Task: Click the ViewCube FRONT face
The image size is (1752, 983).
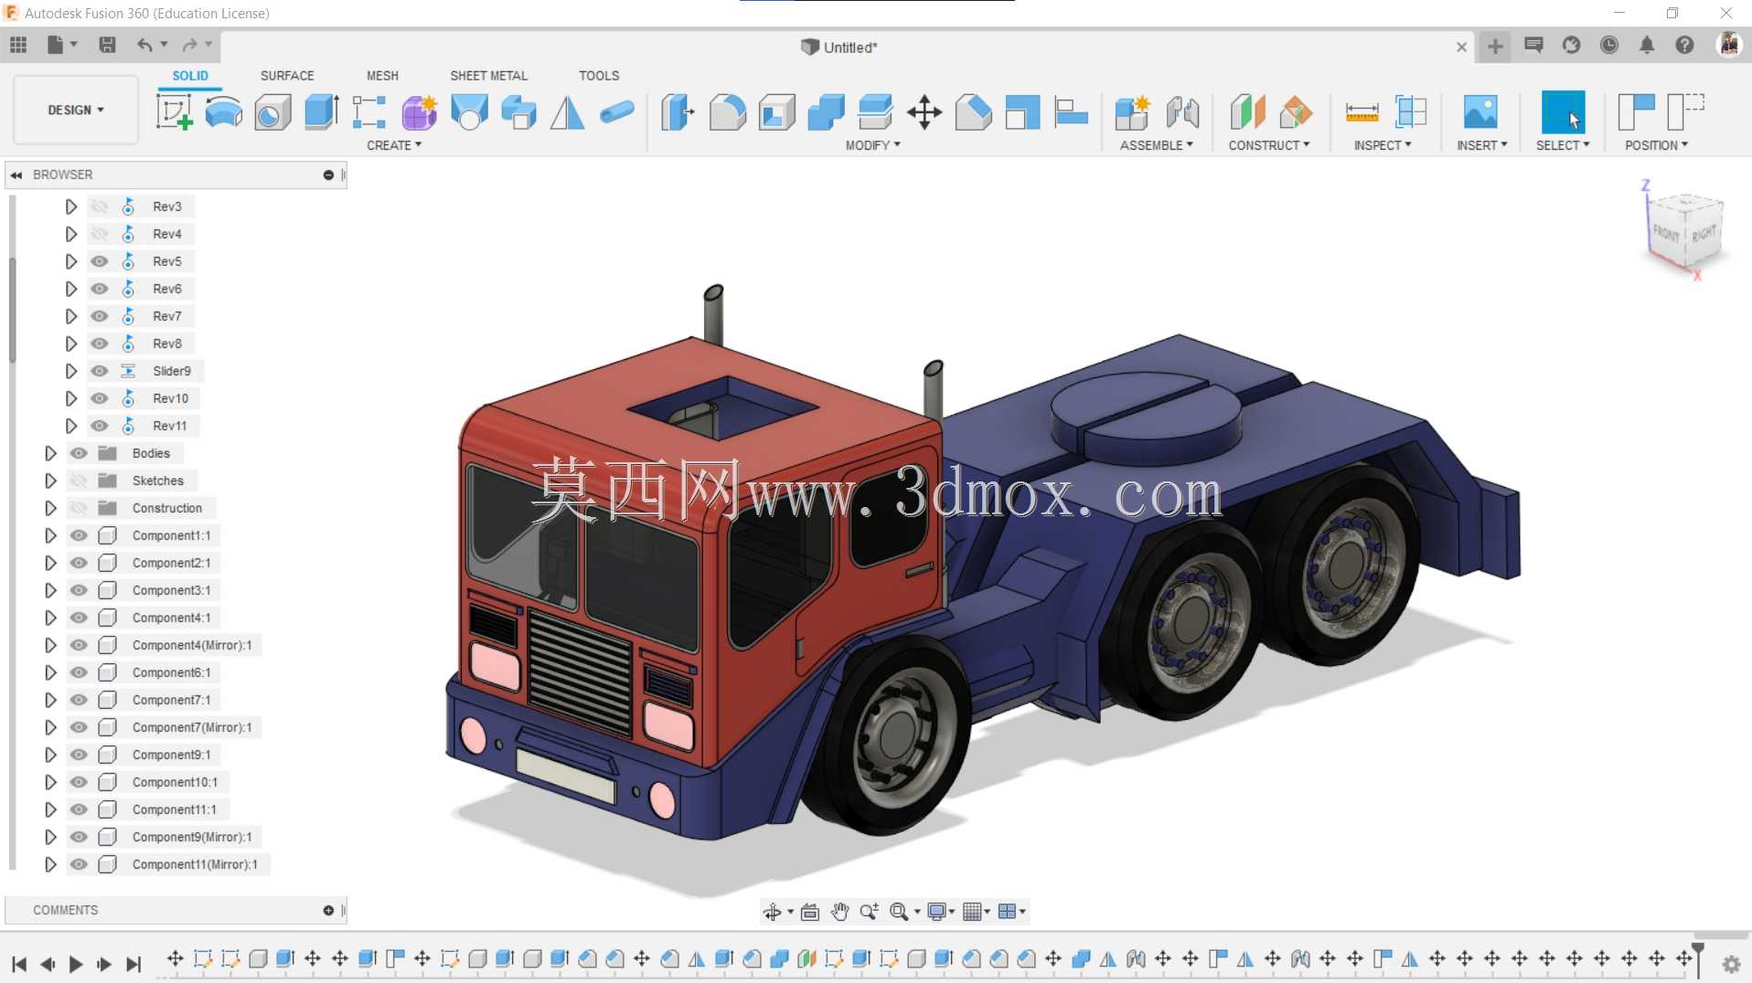Action: (x=1666, y=234)
